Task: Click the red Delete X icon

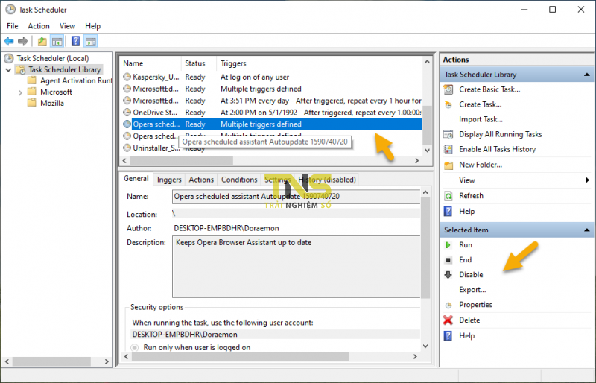Action: click(448, 320)
